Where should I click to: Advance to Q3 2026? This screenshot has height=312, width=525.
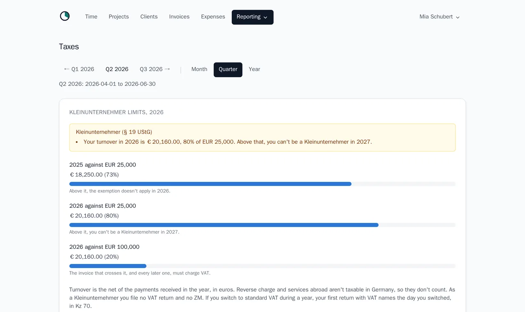pos(155,69)
